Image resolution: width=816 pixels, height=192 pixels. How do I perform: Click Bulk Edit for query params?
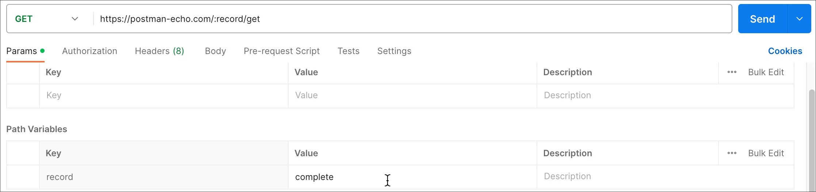point(766,72)
